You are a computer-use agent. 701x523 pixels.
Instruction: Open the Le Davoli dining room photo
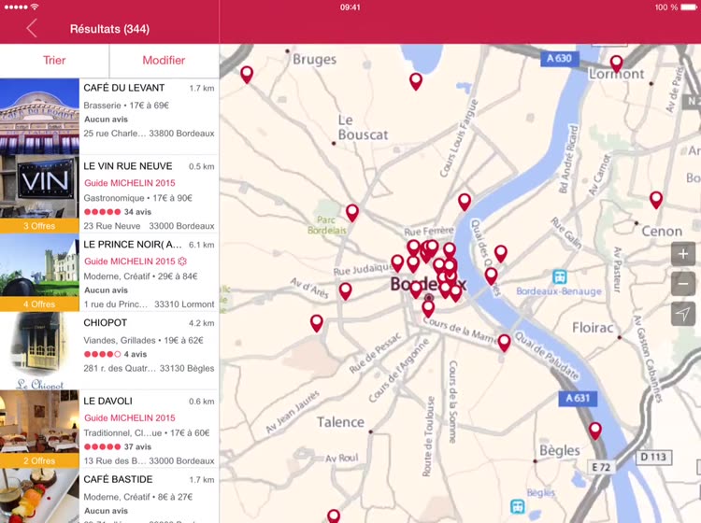39,422
